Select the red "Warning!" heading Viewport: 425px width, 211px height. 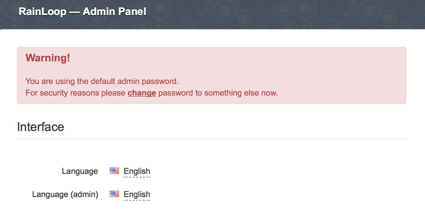tap(48, 58)
